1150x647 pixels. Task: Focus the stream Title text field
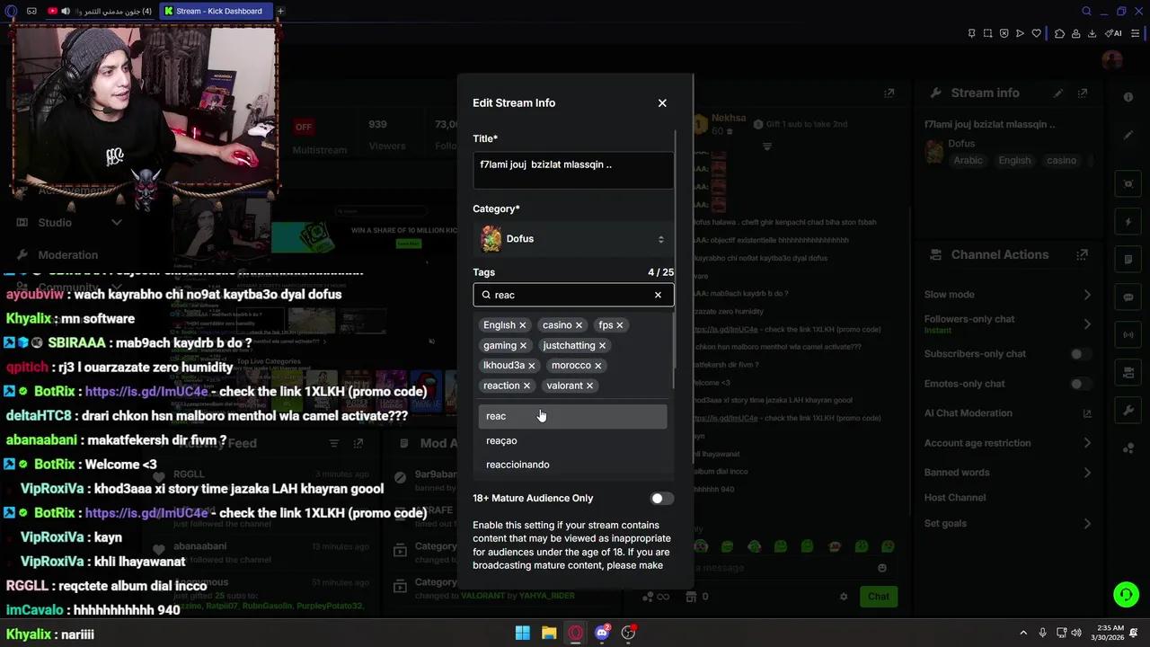(573, 171)
